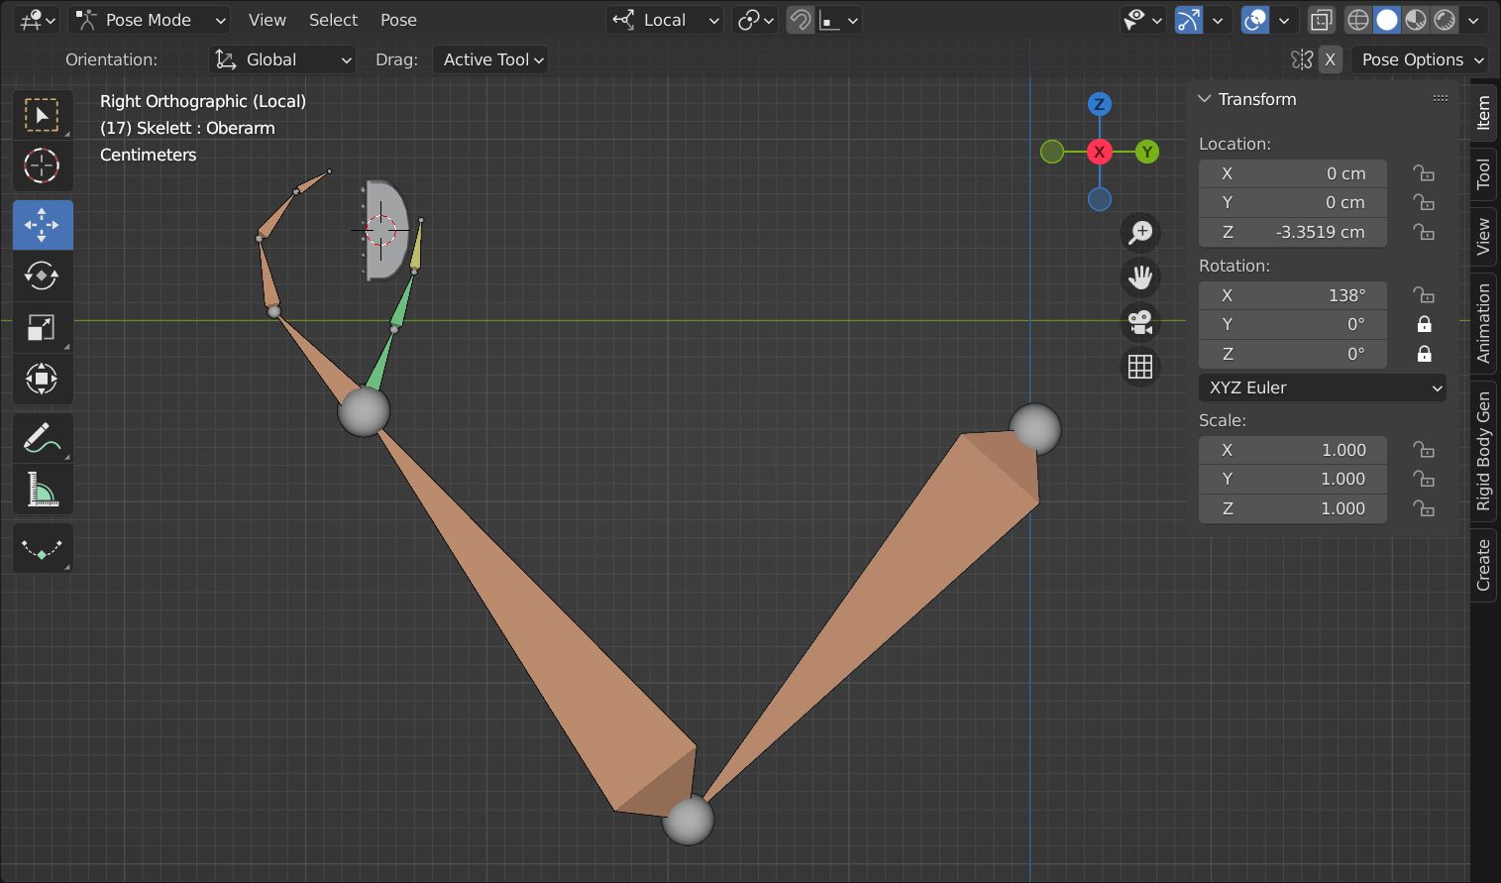Open the Select menu
The width and height of the screenshot is (1501, 883).
(333, 20)
